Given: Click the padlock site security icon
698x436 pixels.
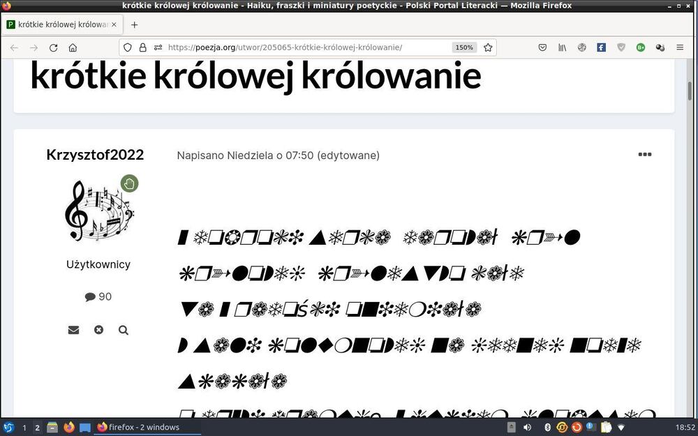Looking at the screenshot, I should (142, 48).
